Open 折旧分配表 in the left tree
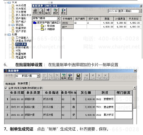This screenshot has width=143, height=135. 22,47
